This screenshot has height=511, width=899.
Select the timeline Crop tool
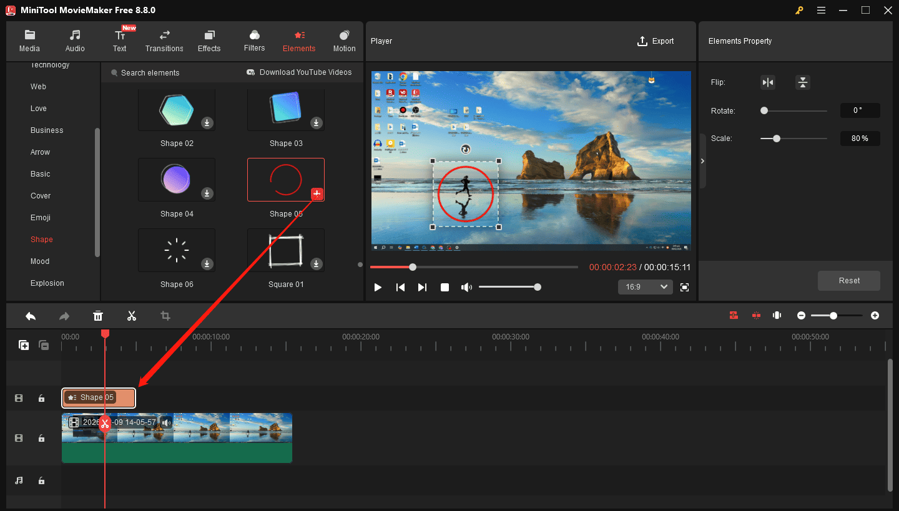[165, 316]
